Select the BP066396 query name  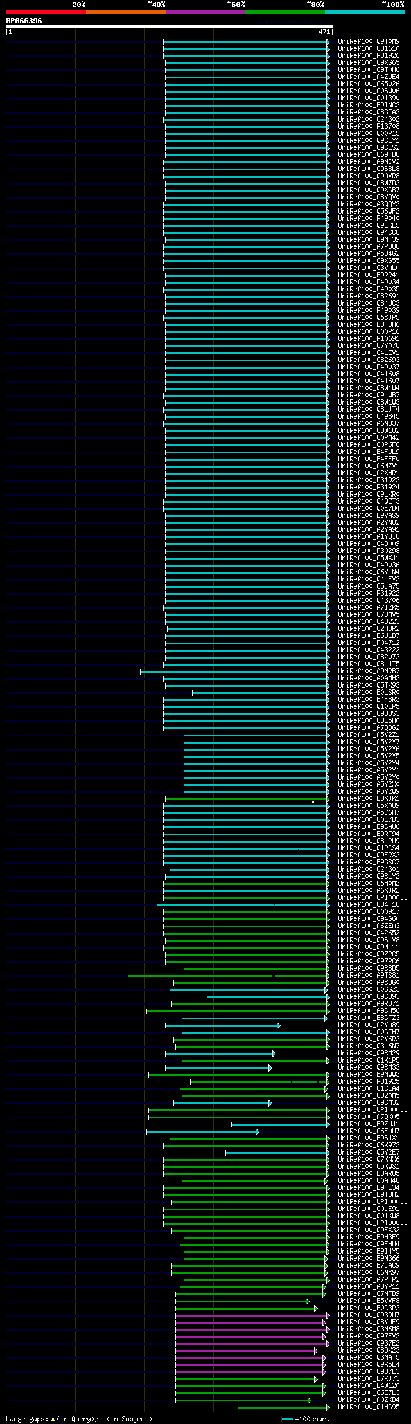(24, 21)
